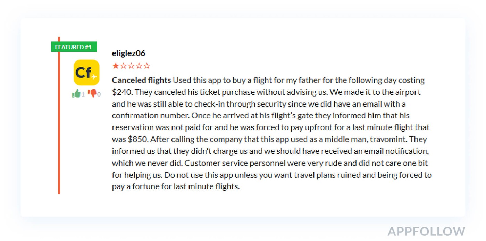Open the yellow Cf app icon

(x=86, y=73)
